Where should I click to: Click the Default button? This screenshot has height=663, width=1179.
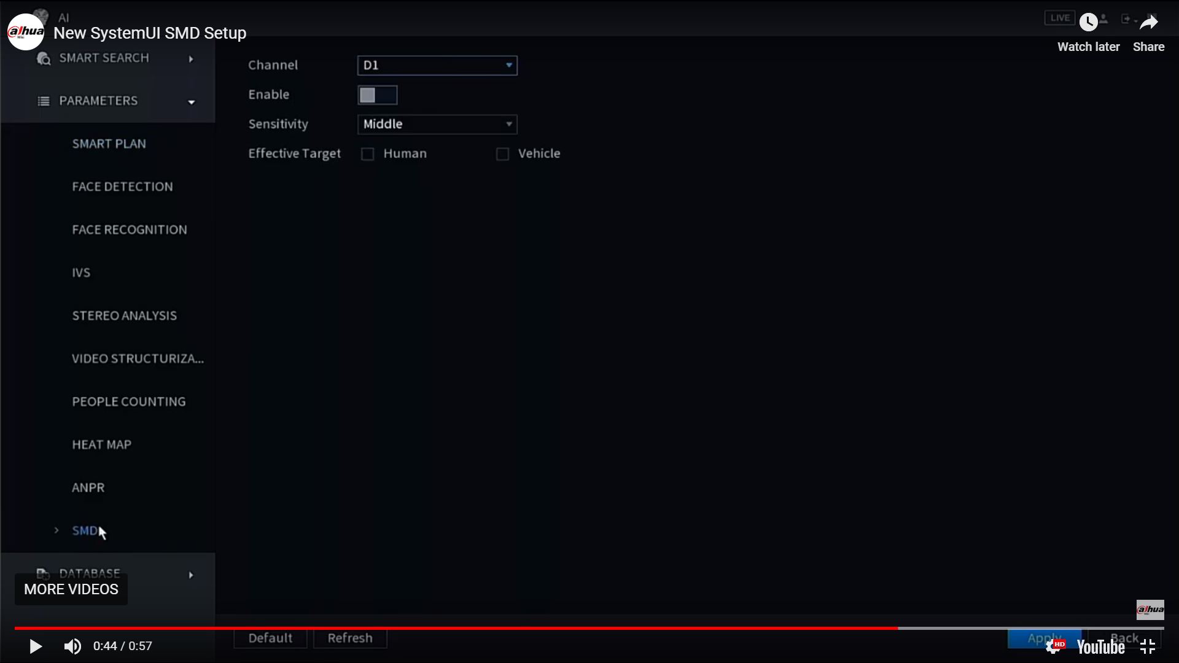point(270,638)
